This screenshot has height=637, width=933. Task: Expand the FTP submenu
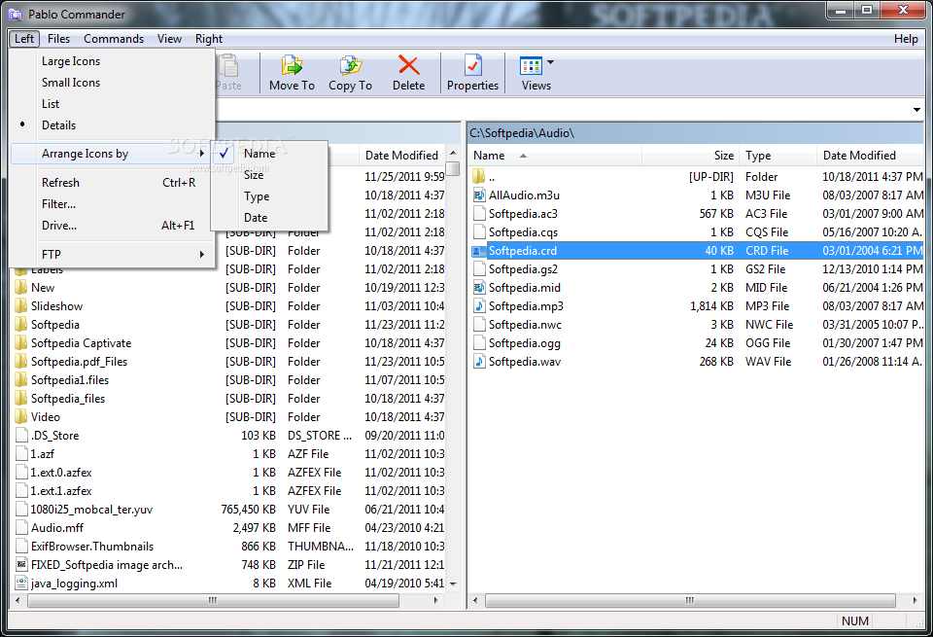[112, 254]
